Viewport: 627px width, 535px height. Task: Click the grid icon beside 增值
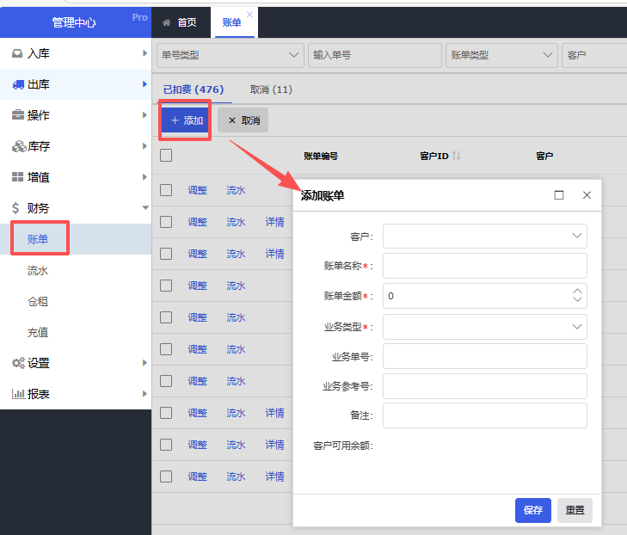[x=17, y=177]
